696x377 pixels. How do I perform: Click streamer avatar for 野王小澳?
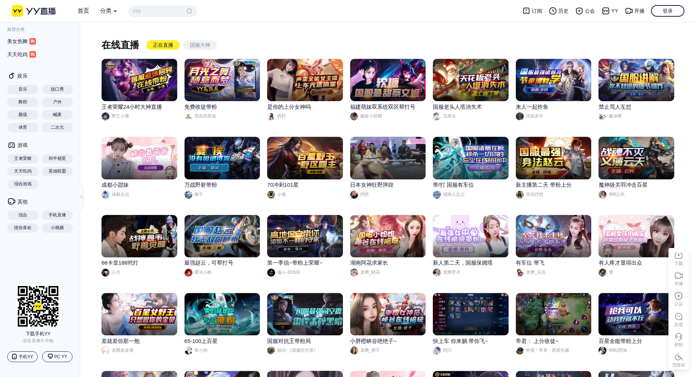coord(105,116)
